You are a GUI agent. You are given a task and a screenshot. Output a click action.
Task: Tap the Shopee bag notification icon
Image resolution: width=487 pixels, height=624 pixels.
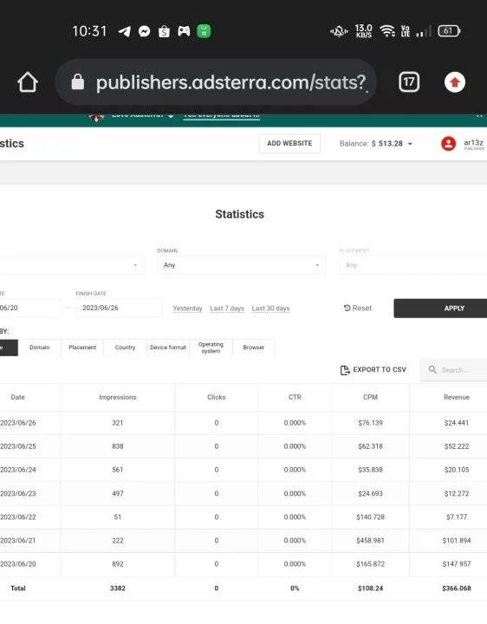point(164,31)
